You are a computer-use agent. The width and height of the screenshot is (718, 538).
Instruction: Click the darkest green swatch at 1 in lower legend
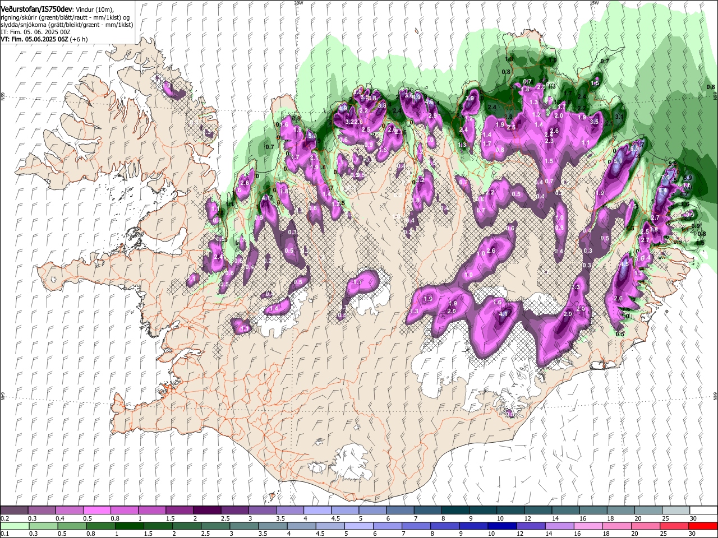point(129,526)
